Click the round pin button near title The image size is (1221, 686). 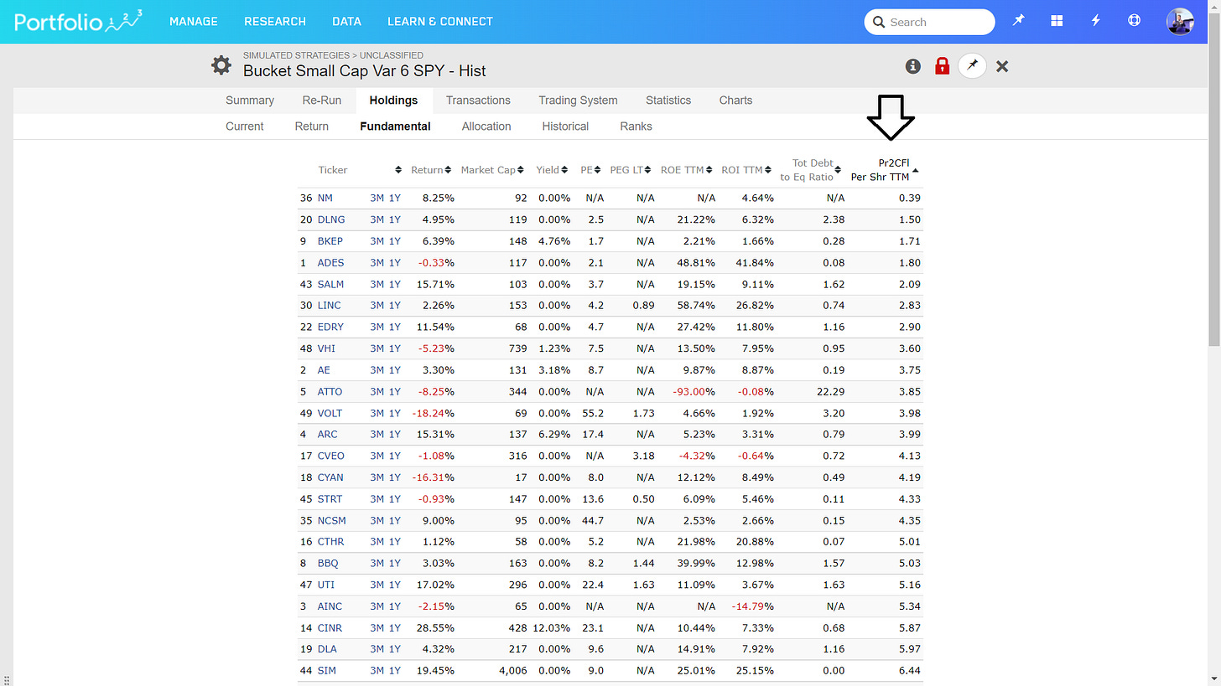(x=972, y=65)
